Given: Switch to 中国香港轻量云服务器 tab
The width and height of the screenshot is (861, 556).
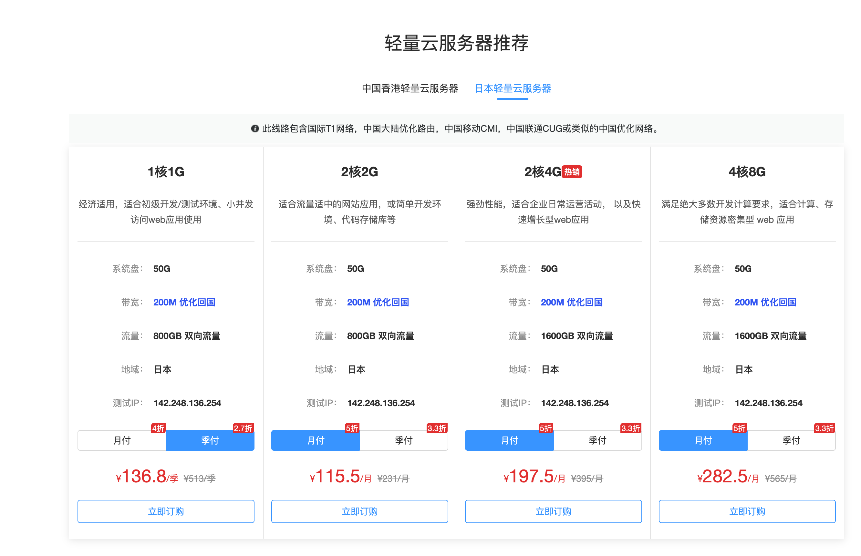Looking at the screenshot, I should click(410, 88).
